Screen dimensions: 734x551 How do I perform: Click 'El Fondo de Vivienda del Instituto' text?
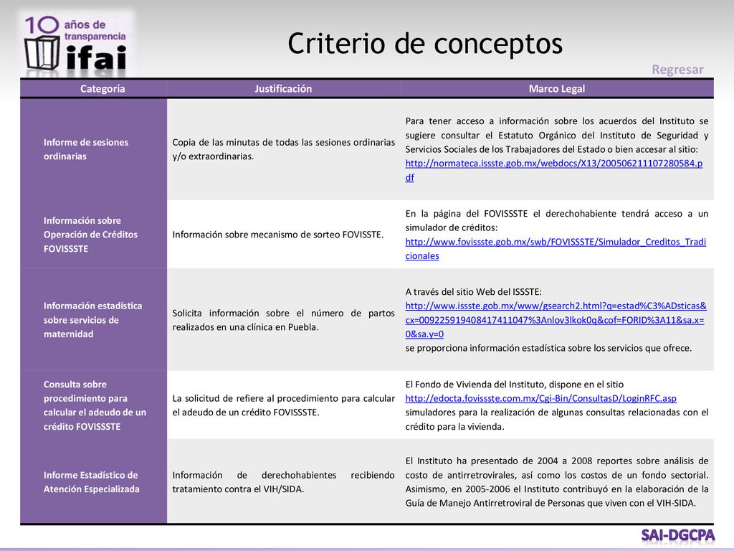[x=515, y=385]
